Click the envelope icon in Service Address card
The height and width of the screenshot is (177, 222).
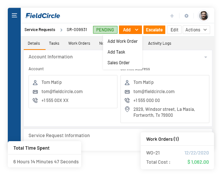tap(127, 92)
